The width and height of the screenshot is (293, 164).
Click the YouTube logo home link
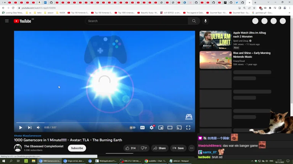[x=23, y=21]
